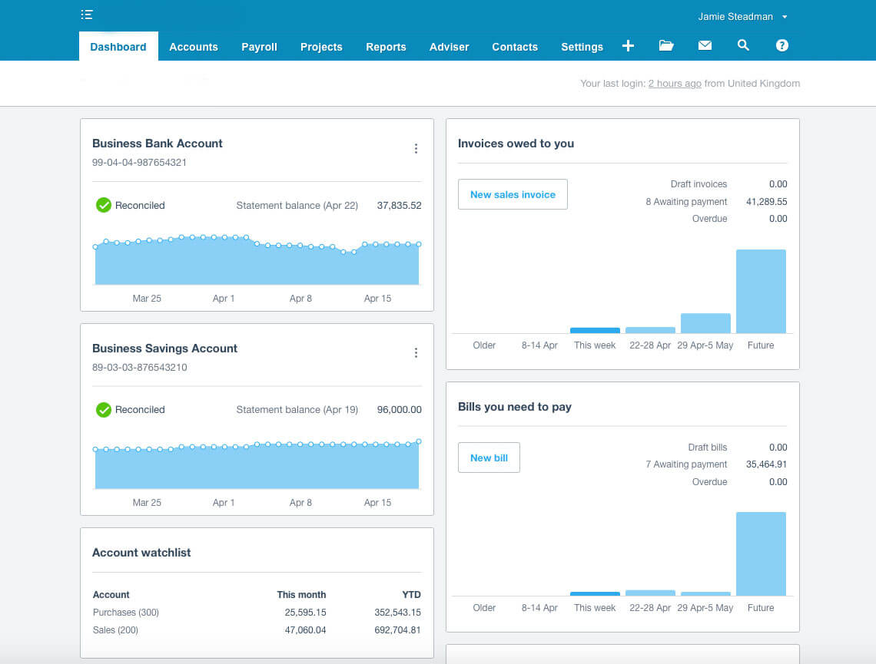Click invoices '8 Awaiting payment' link
Screen dimensions: 876x664
[x=686, y=201]
